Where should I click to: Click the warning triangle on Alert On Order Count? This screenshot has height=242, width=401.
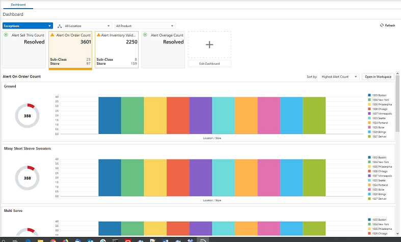click(52, 35)
